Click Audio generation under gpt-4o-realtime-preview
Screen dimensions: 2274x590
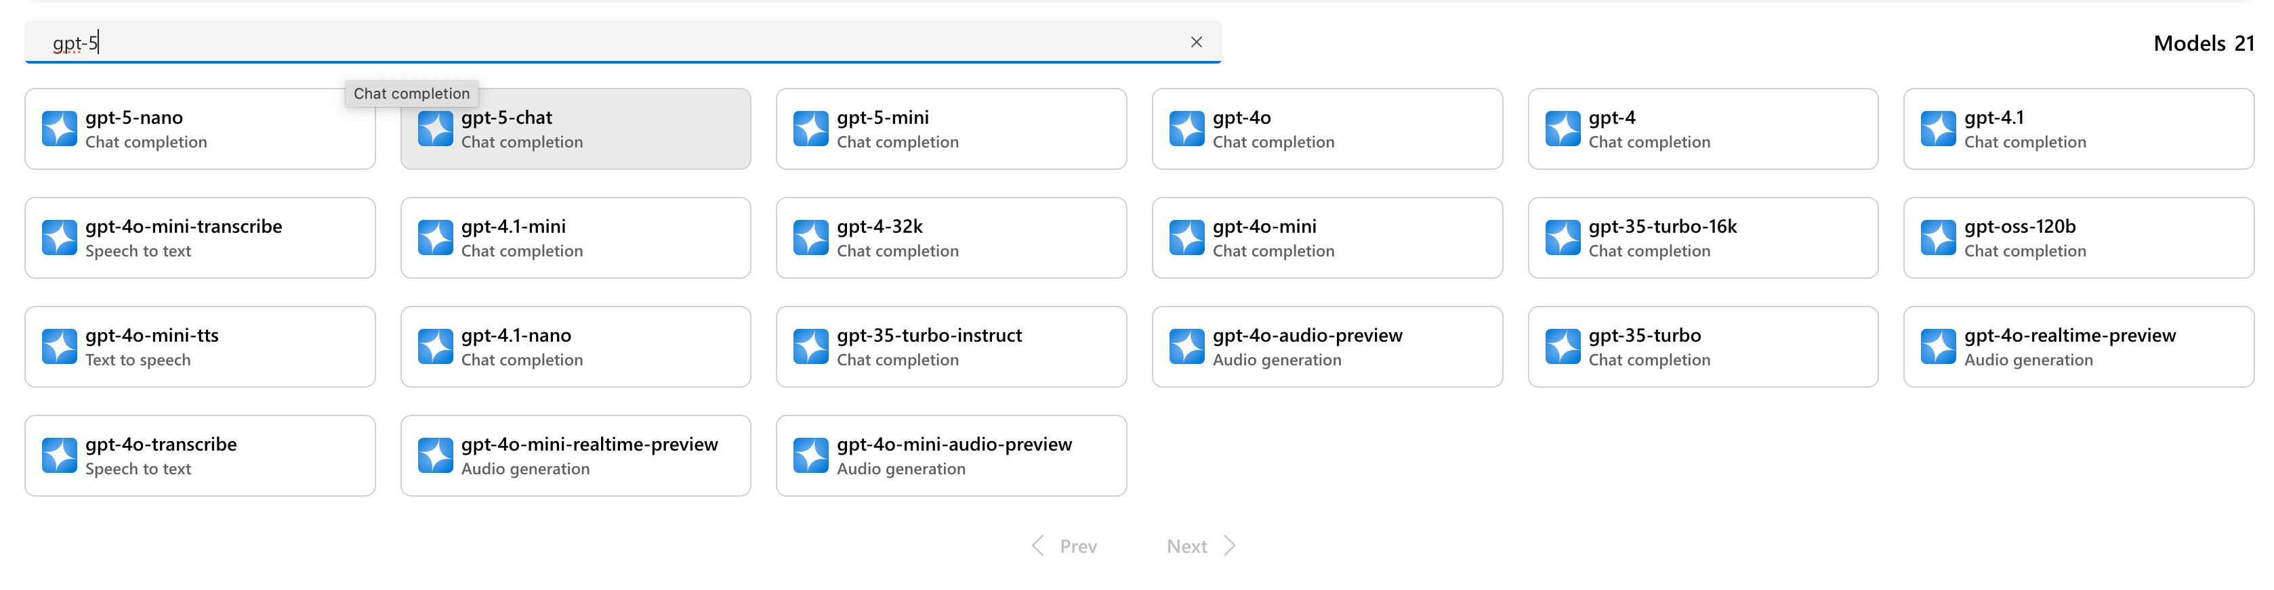(x=2029, y=361)
